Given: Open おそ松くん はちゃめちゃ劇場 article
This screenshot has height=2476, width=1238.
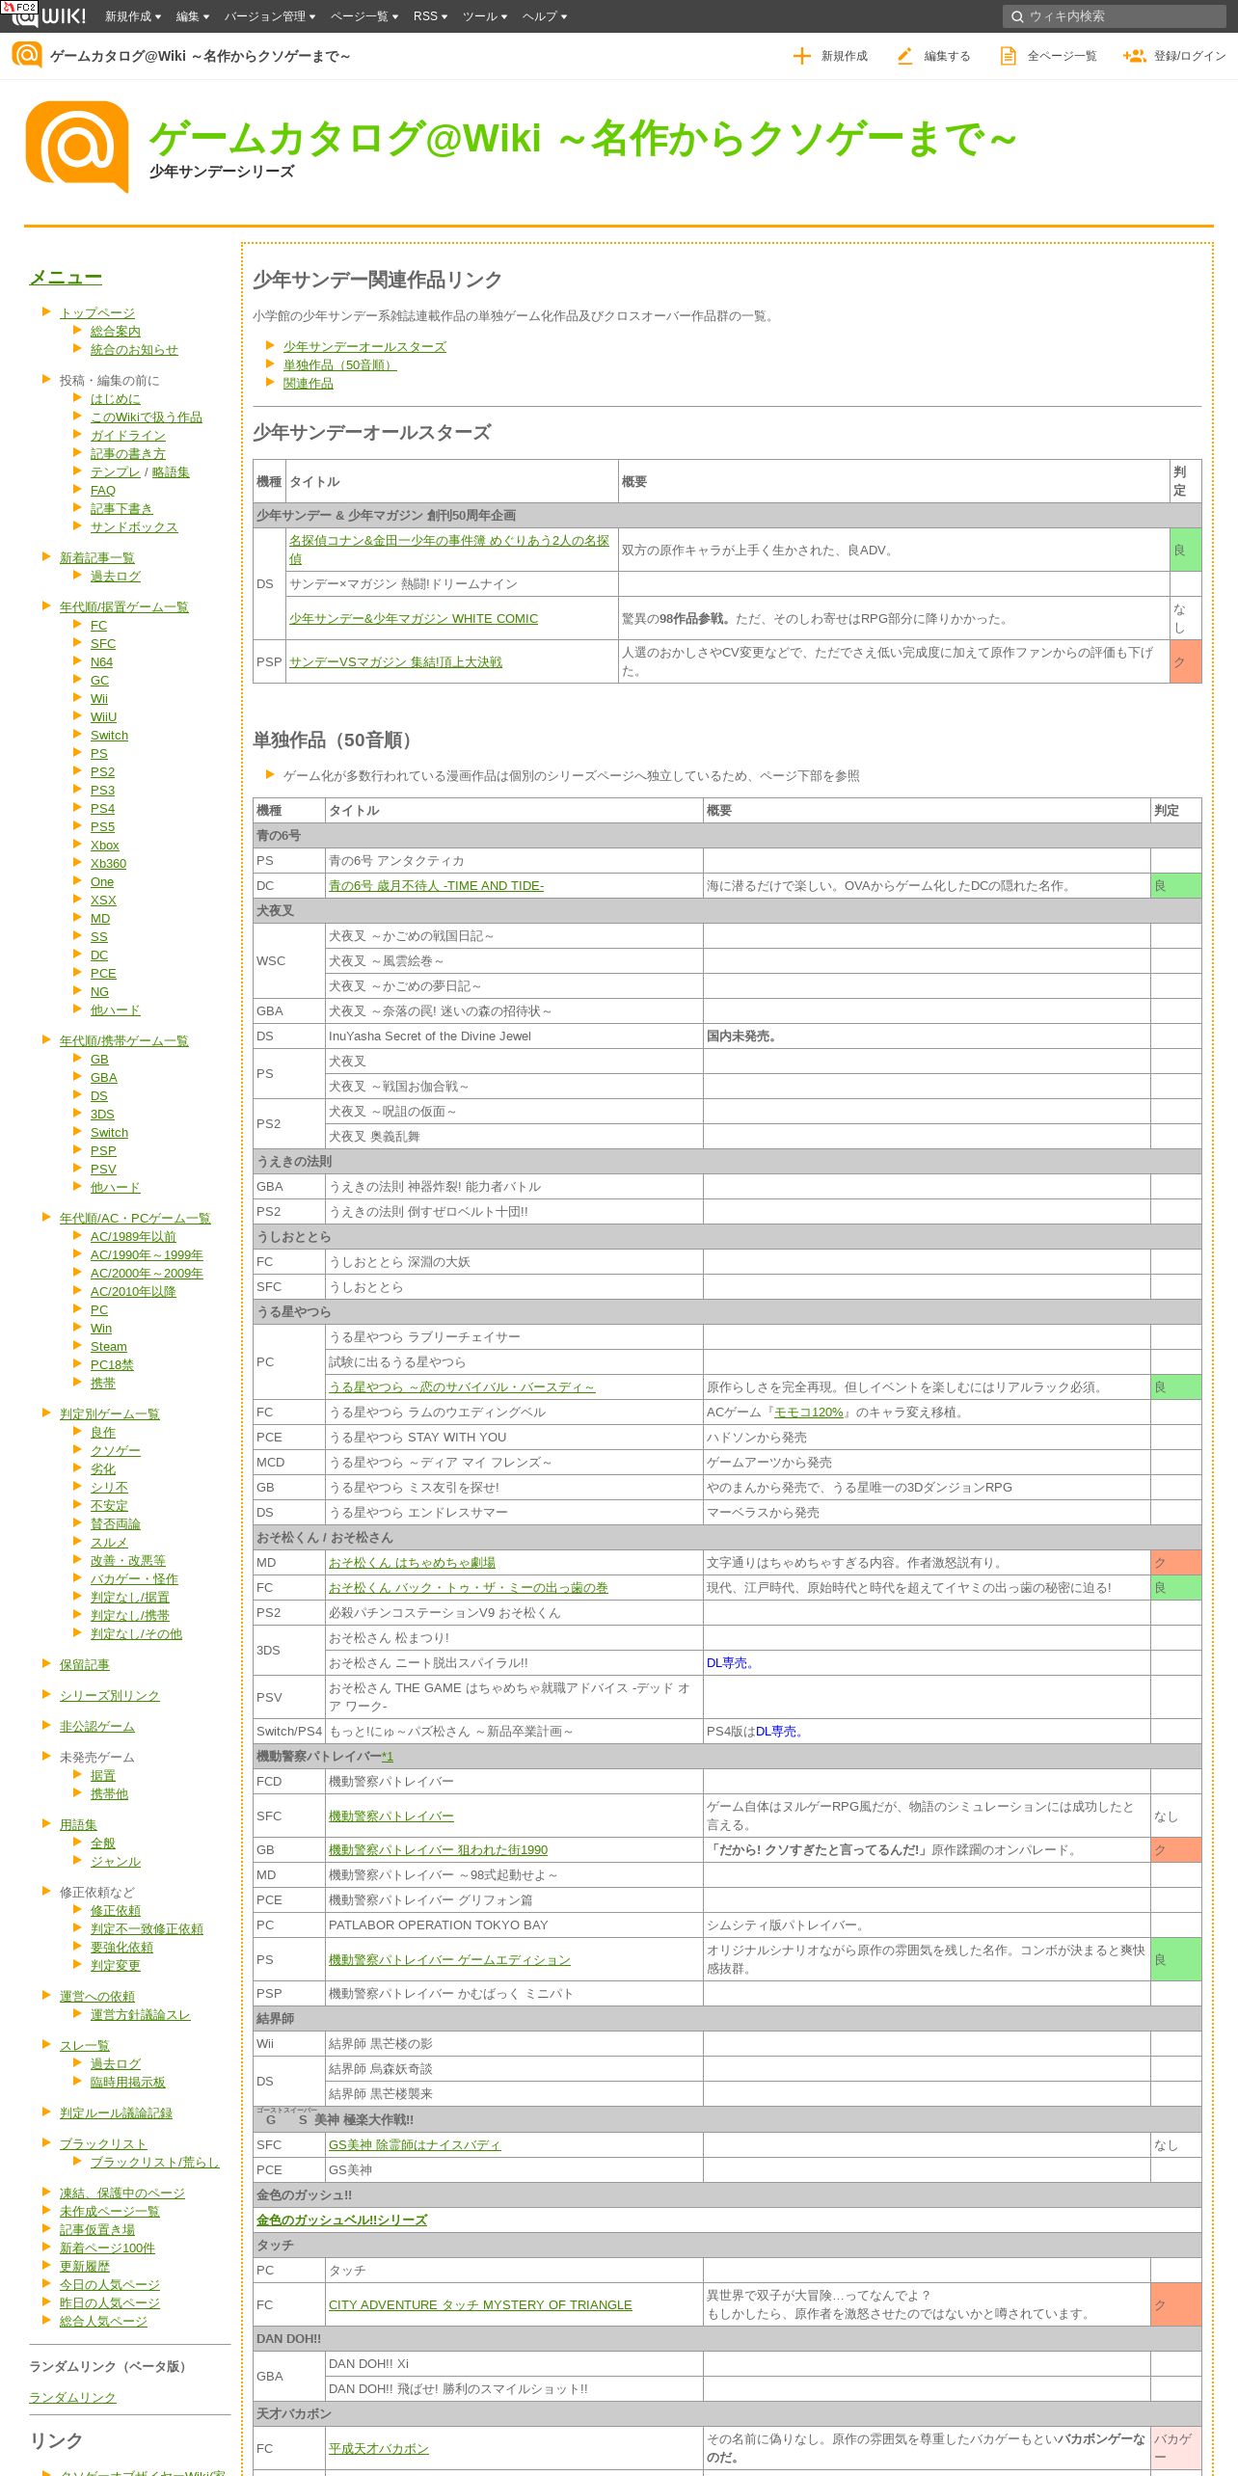Looking at the screenshot, I should point(412,1563).
